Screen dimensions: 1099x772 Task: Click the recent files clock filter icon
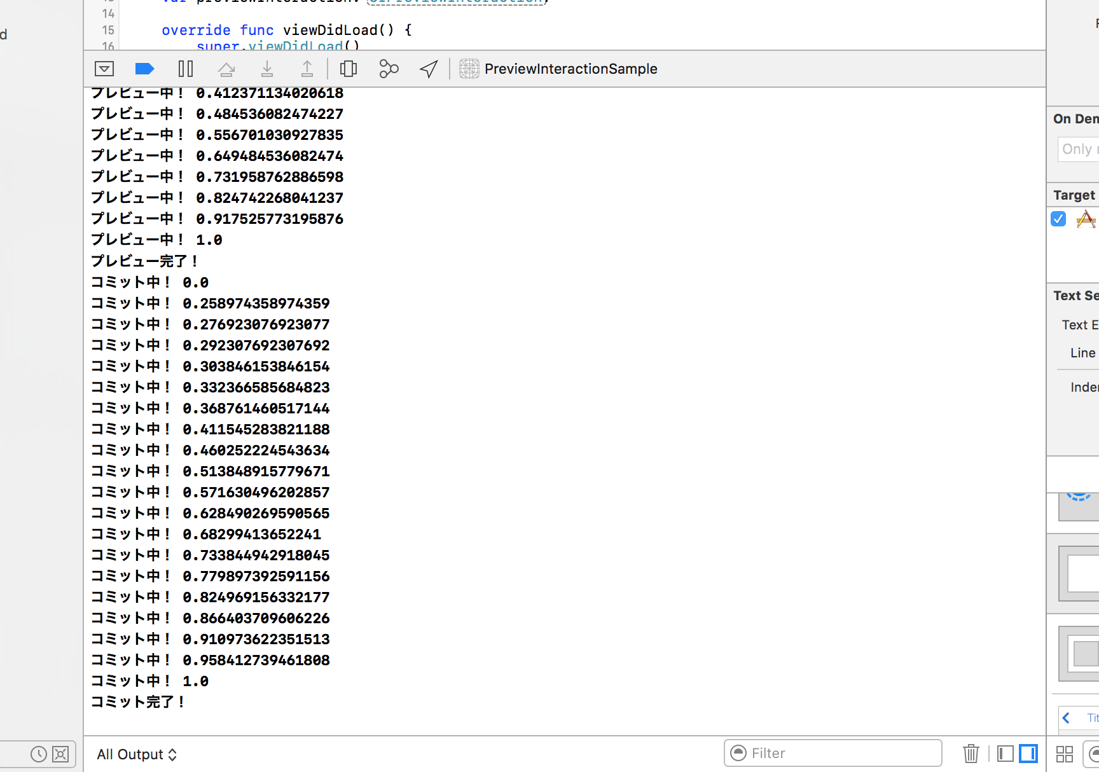[39, 754]
